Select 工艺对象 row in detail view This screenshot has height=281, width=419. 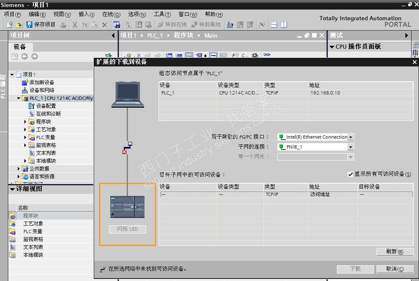tap(51, 224)
